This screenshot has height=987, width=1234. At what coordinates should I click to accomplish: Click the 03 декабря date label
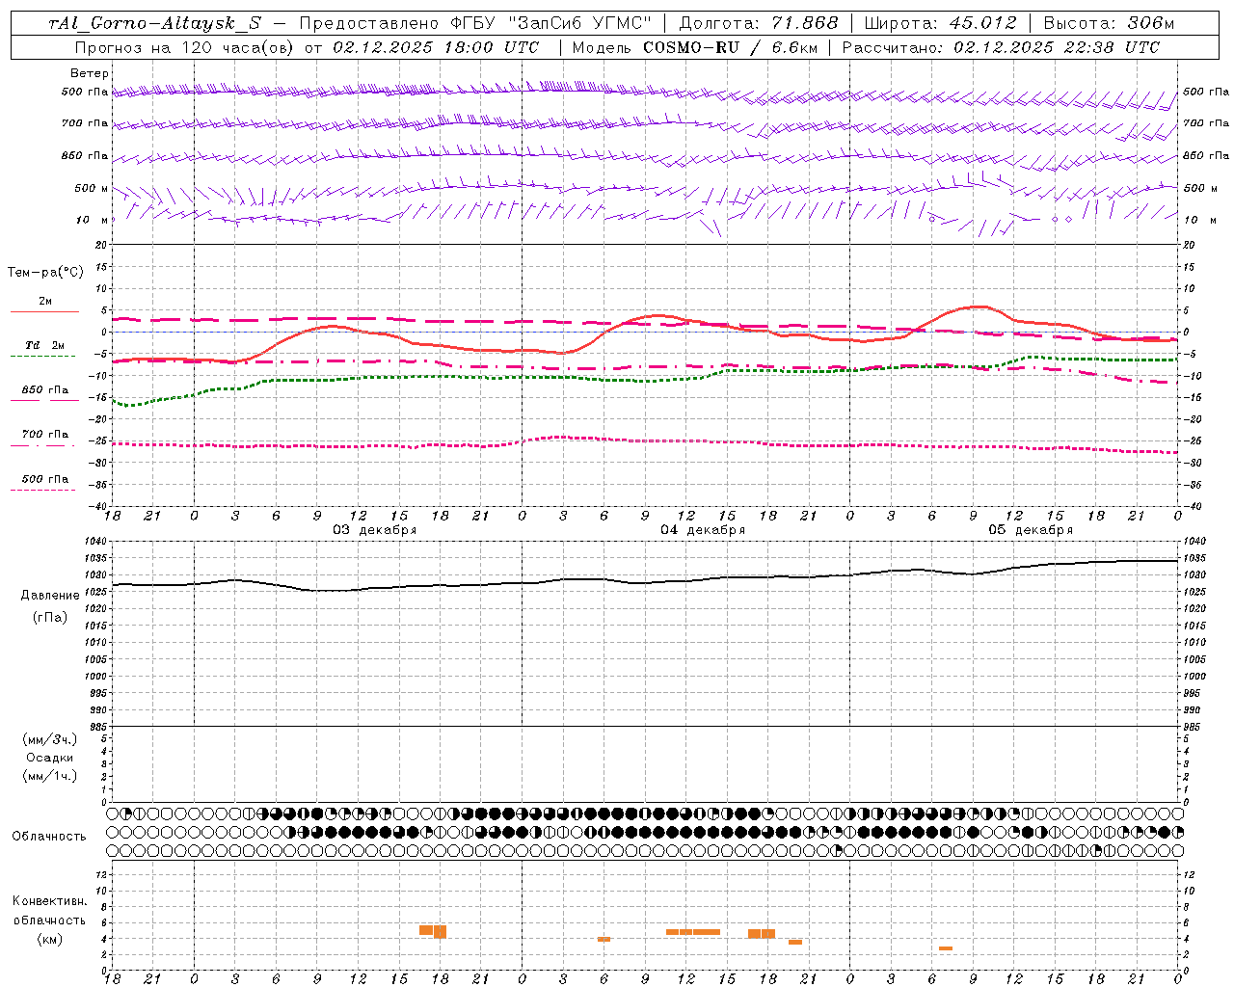point(375,530)
